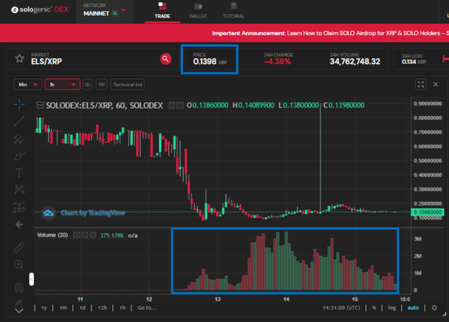Open the 1h interval dropdown
This screenshot has height=322, width=449.
62,85
